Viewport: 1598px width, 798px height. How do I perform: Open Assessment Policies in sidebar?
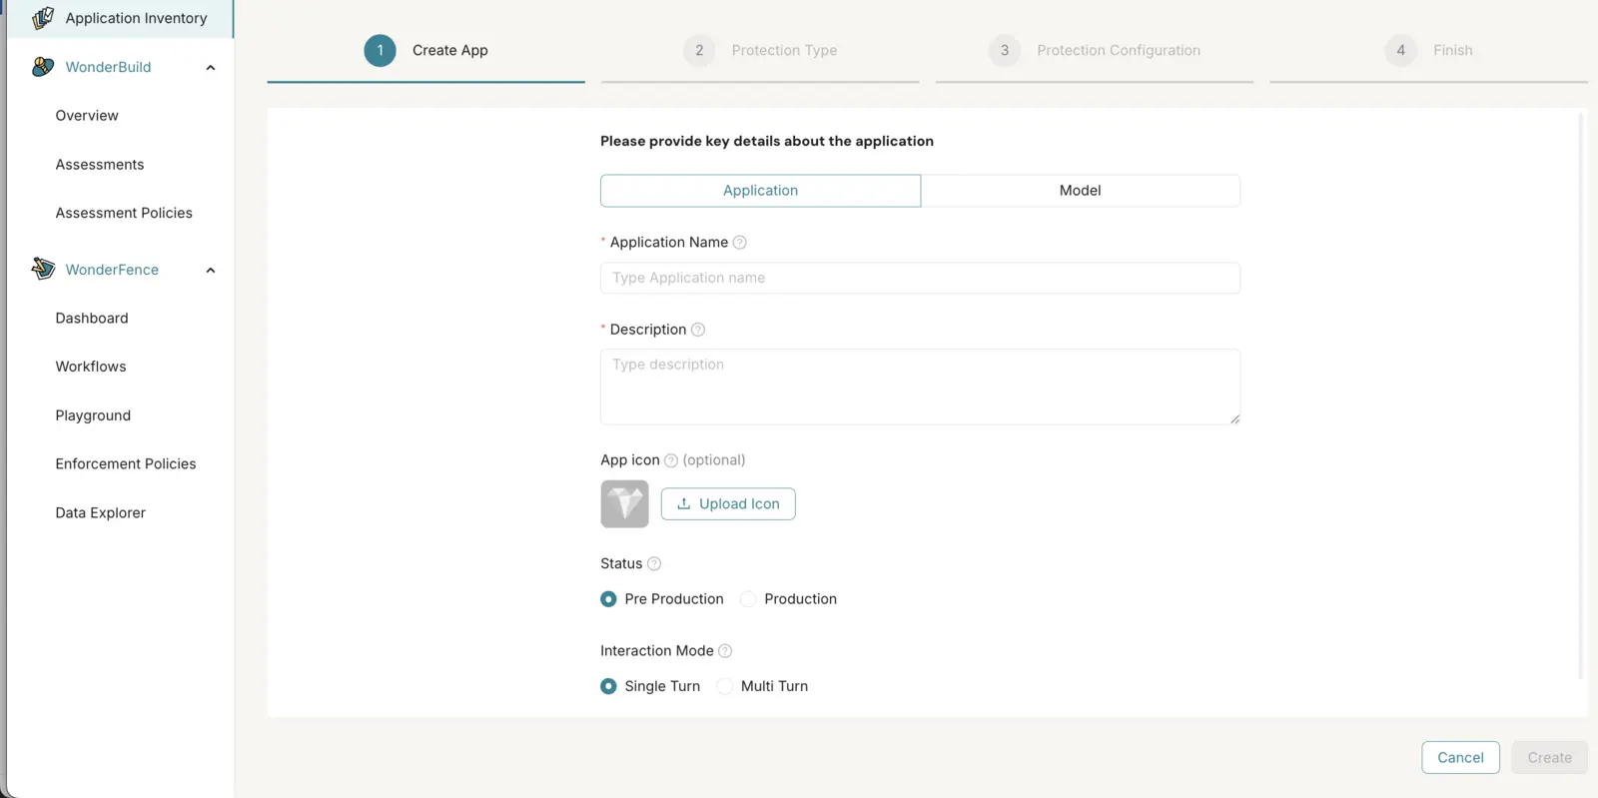[124, 213]
